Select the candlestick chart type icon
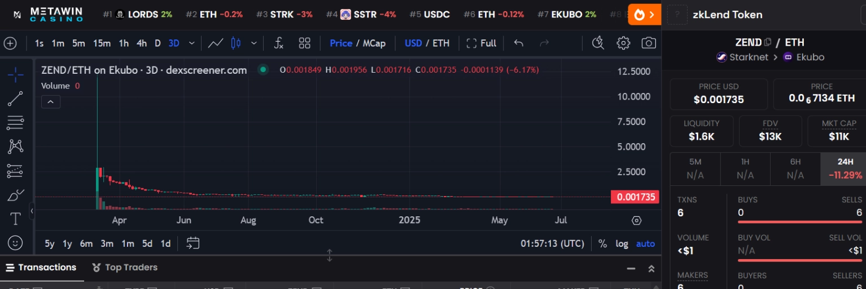866x289 pixels. (x=236, y=43)
